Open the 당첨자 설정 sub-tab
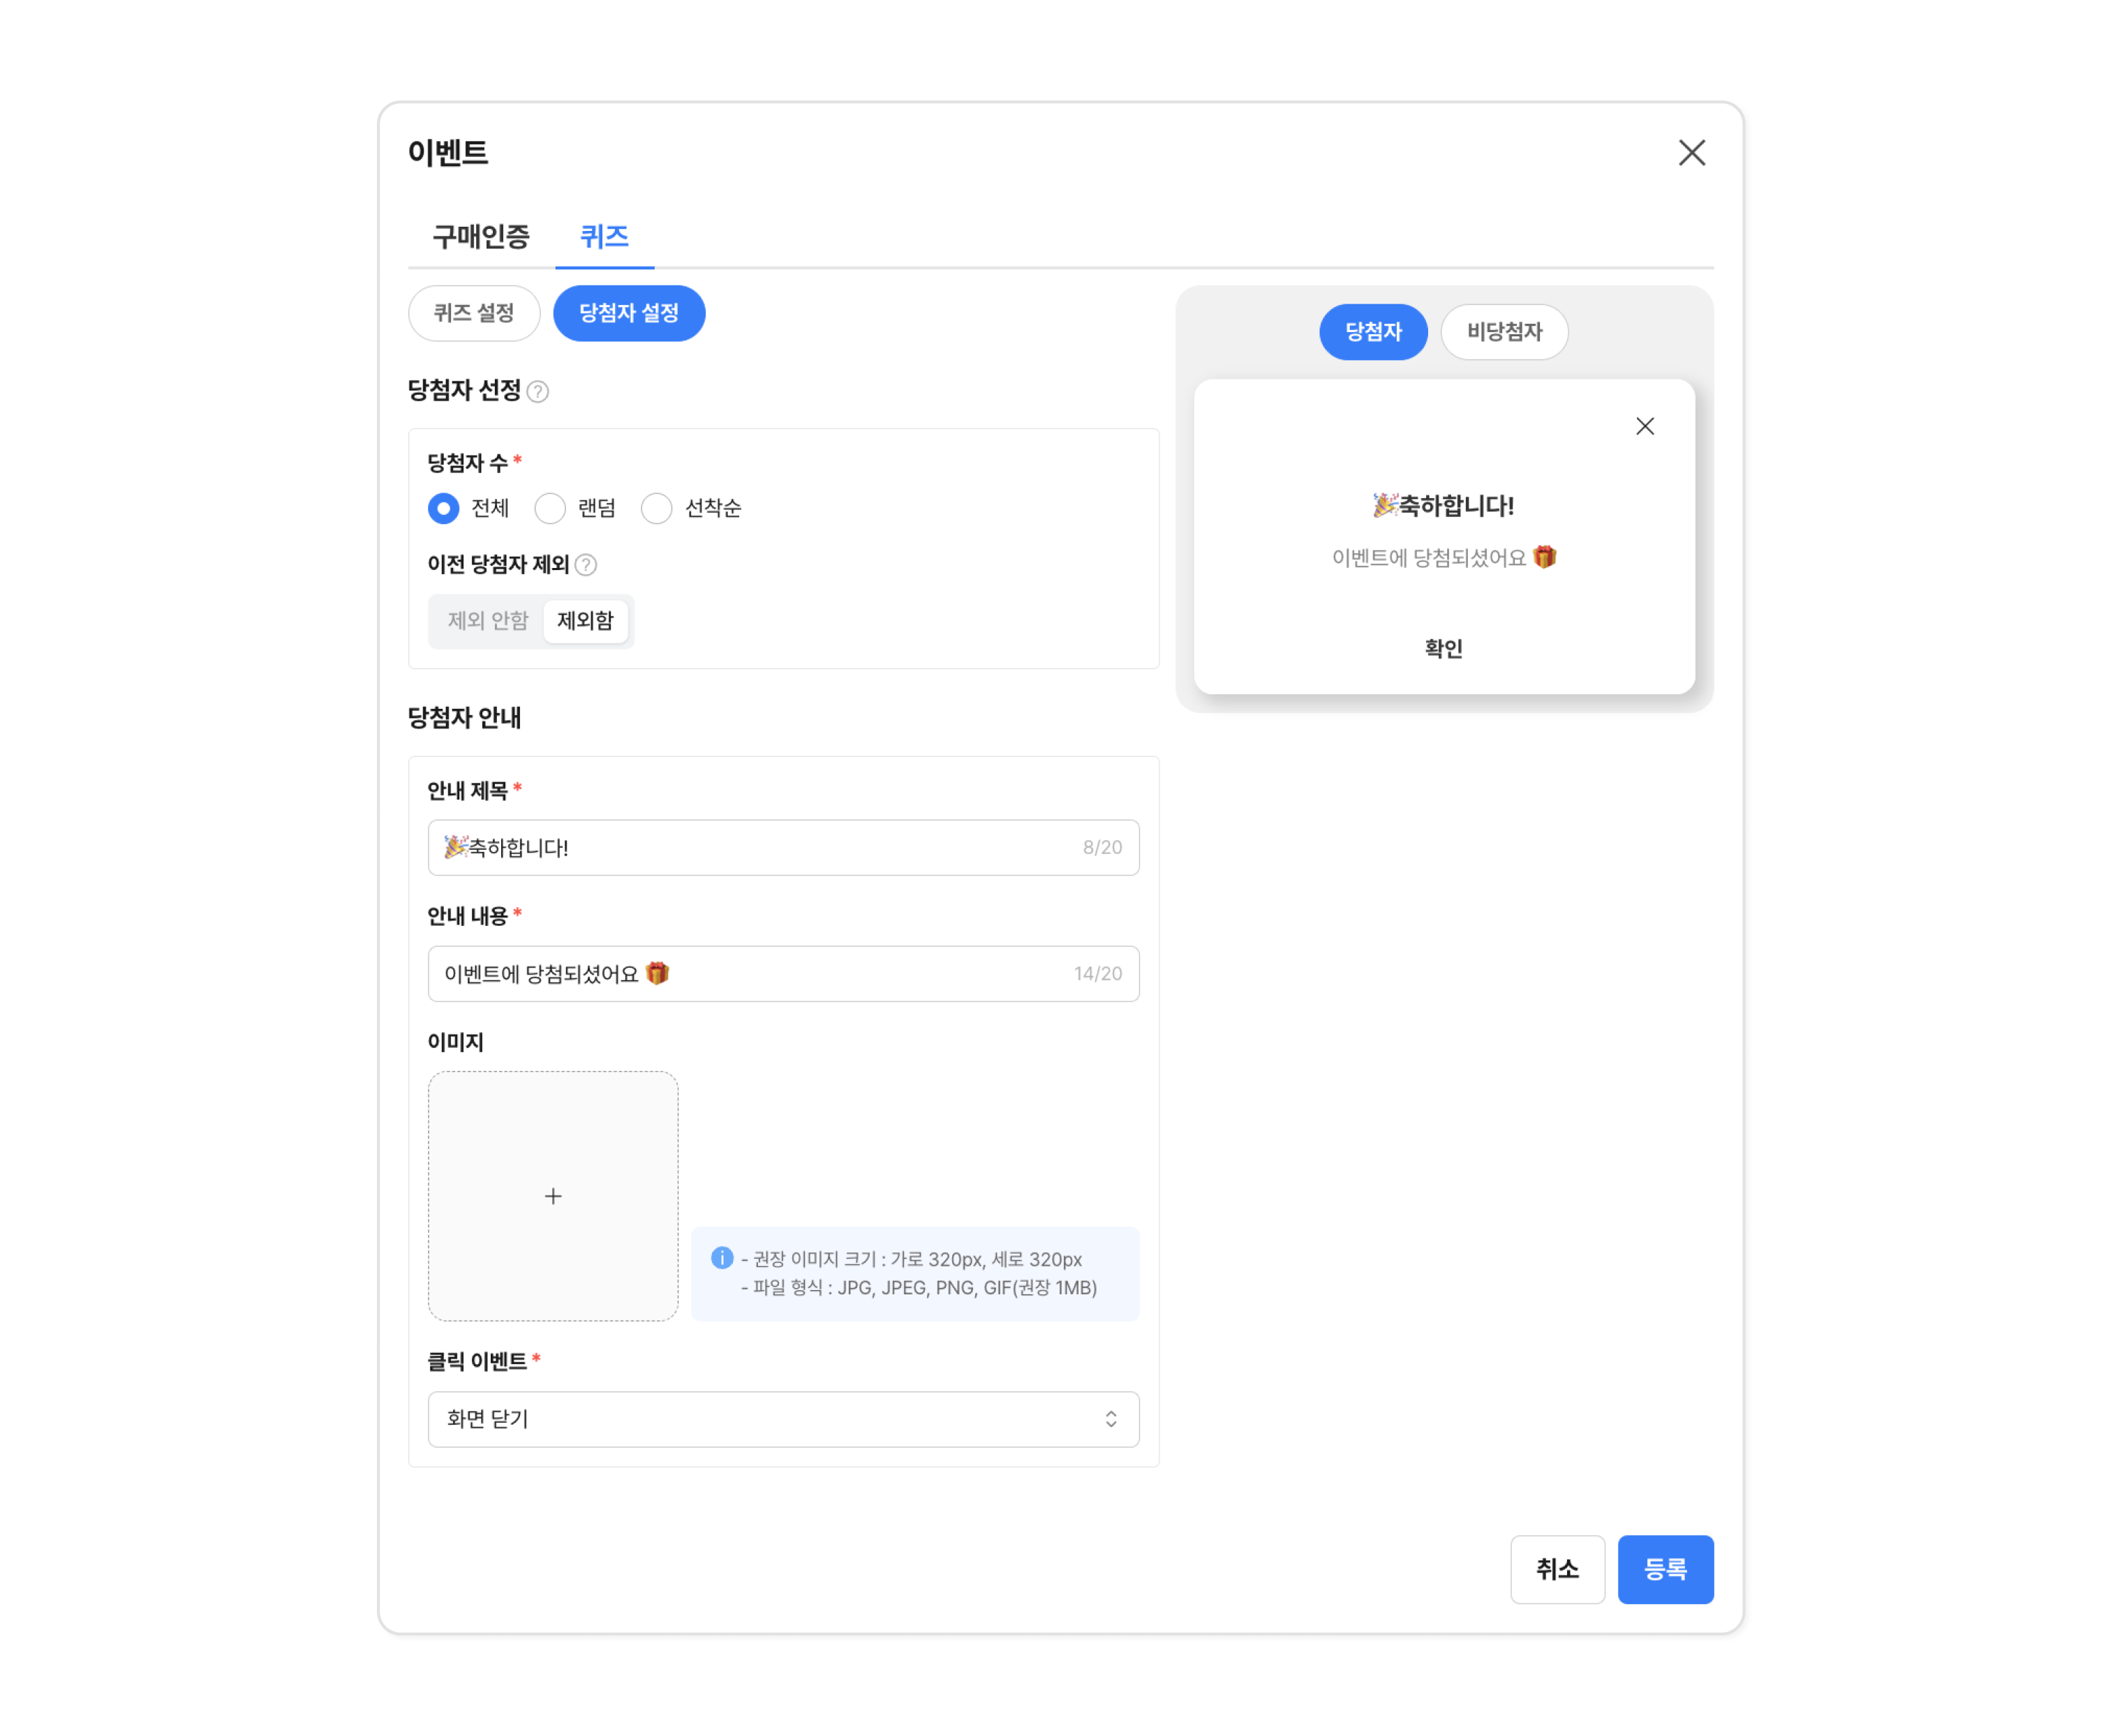Image resolution: width=2122 pixels, height=1736 pixels. click(630, 313)
